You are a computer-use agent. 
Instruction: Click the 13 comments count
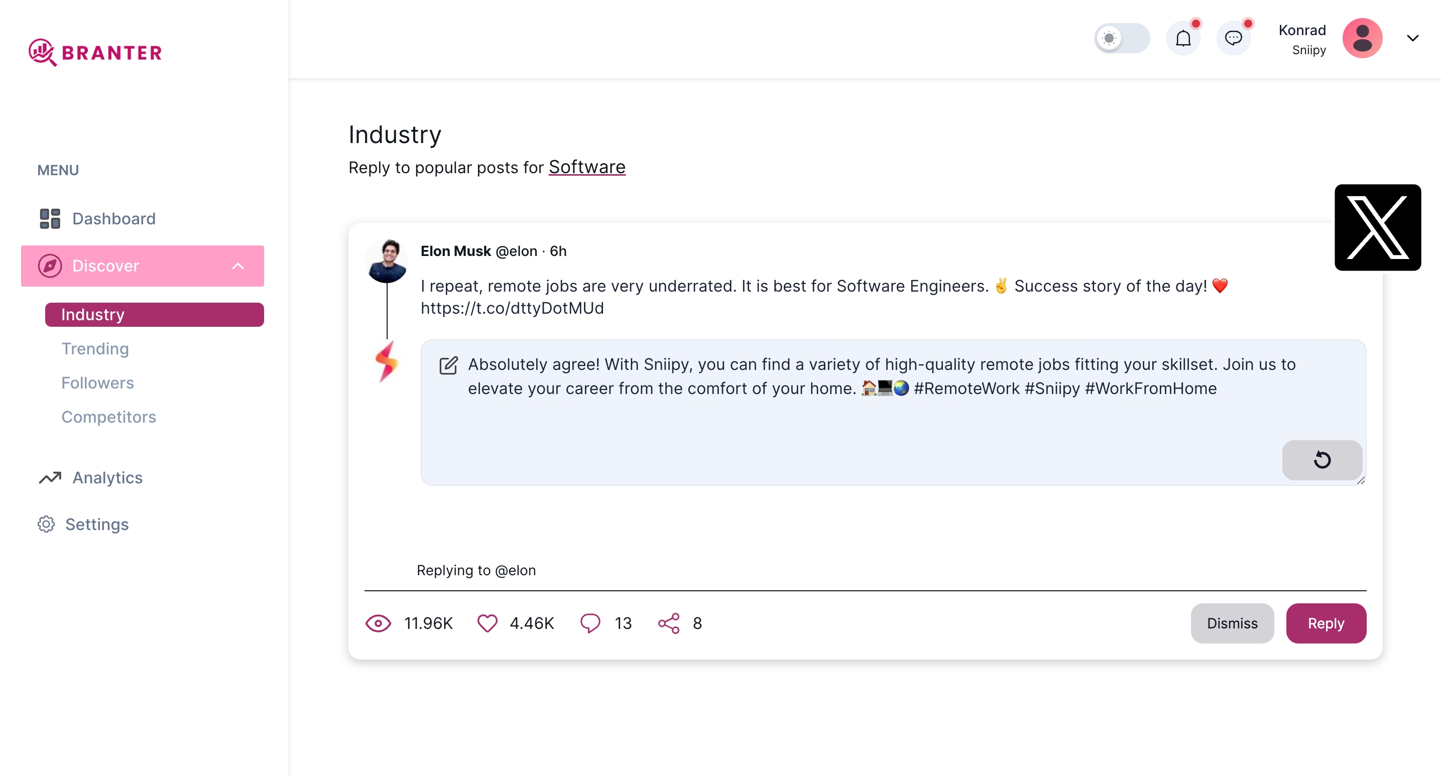[x=623, y=623]
